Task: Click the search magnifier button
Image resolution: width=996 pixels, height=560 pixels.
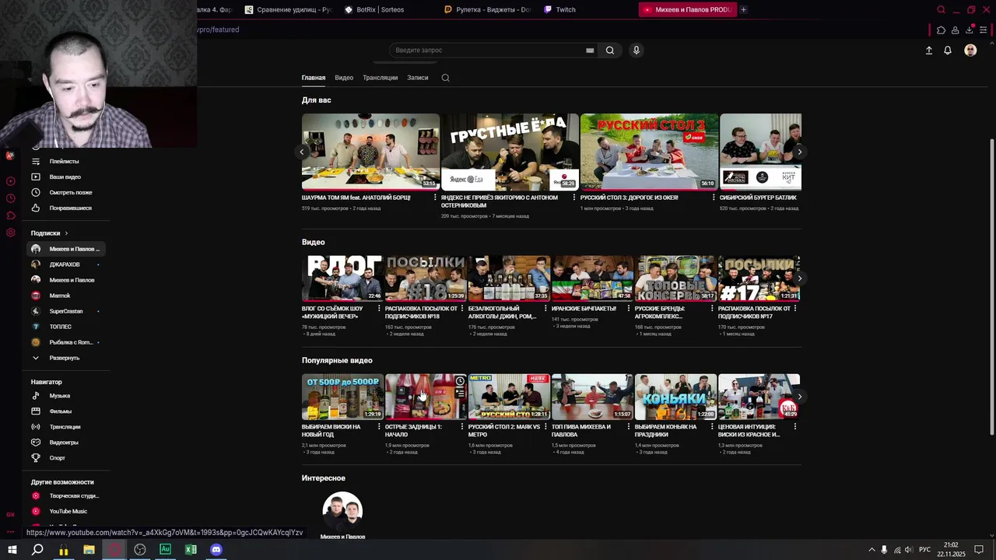Action: [x=610, y=51]
